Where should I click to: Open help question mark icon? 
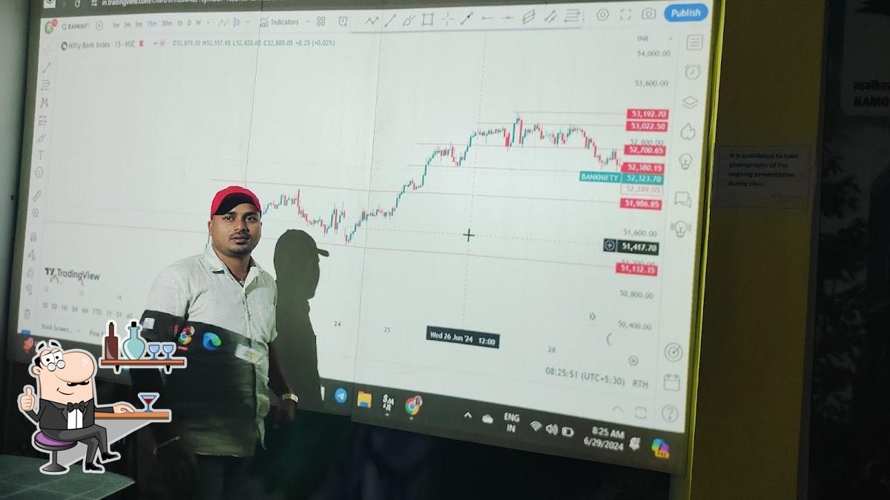coord(668,413)
